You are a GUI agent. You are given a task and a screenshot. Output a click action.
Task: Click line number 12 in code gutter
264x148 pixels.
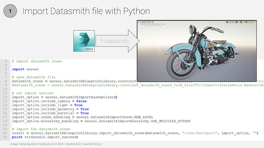coord(6,97)
